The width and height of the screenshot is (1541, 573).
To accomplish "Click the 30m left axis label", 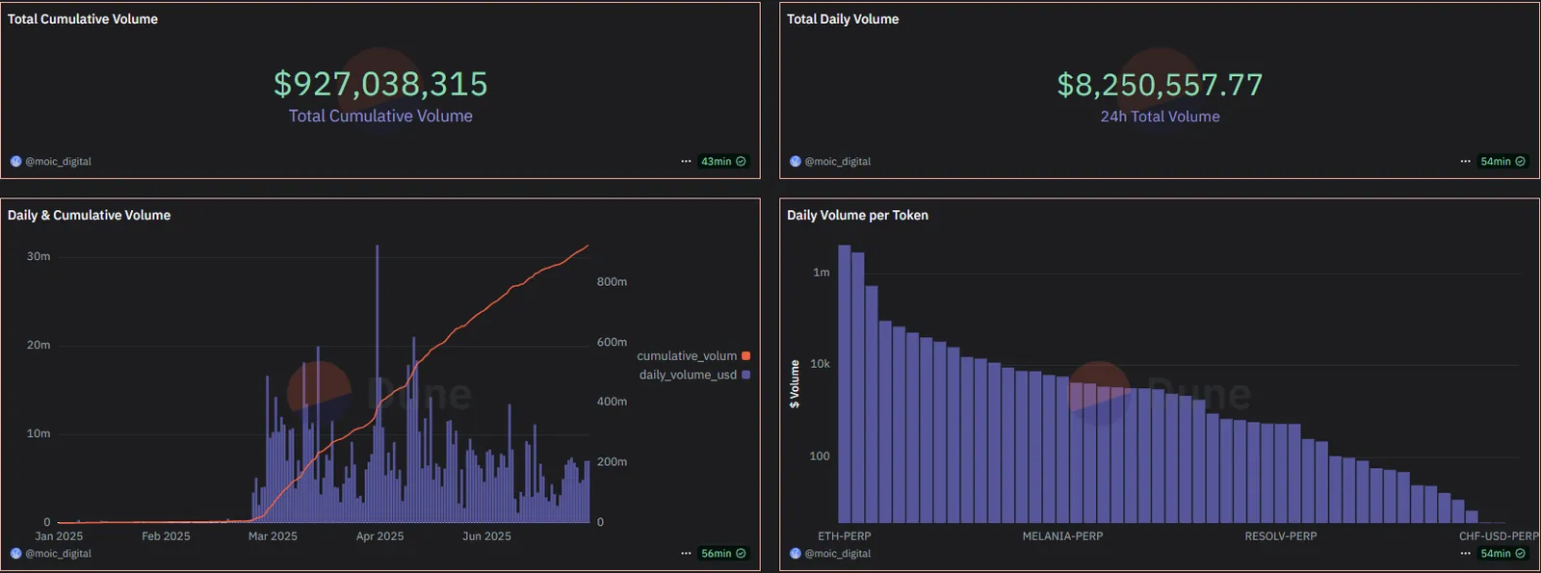I will click(x=39, y=256).
